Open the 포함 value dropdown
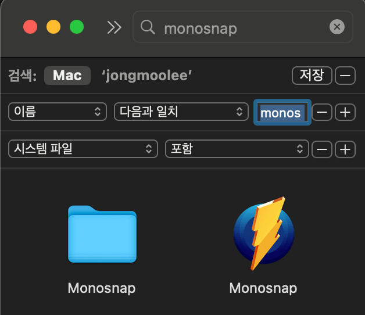The width and height of the screenshot is (365, 315). pyautogui.click(x=237, y=149)
